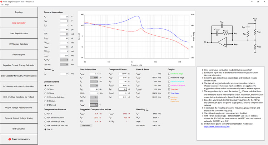Viewport: 268px width, 145px height.
Task: Enable Phase Error Amplifier graph
Action: pos(169,86)
